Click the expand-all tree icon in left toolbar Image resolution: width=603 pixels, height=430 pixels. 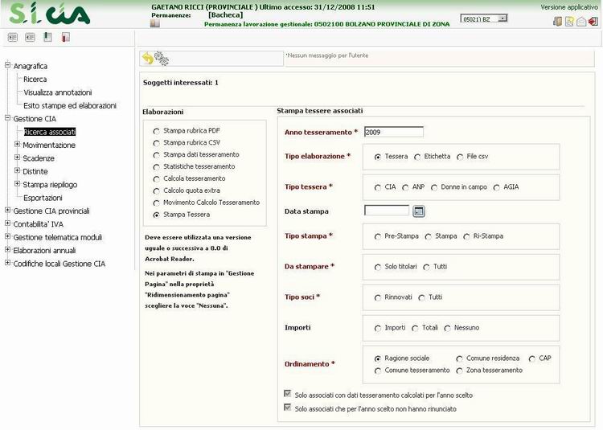tap(13, 37)
